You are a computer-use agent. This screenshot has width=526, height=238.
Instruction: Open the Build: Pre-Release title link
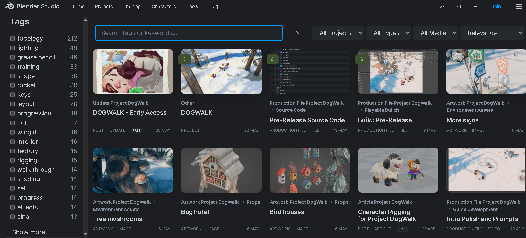pos(385,120)
